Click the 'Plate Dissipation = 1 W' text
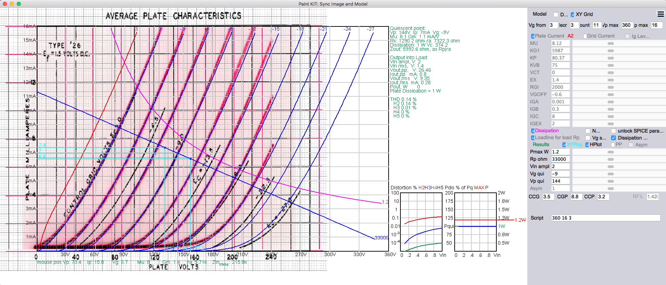The image size is (666, 285). 415,91
